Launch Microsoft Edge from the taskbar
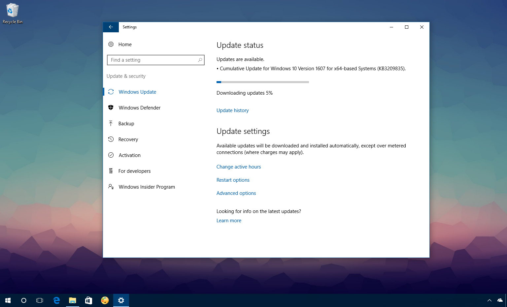Screen dimensions: 507x307 56,300
